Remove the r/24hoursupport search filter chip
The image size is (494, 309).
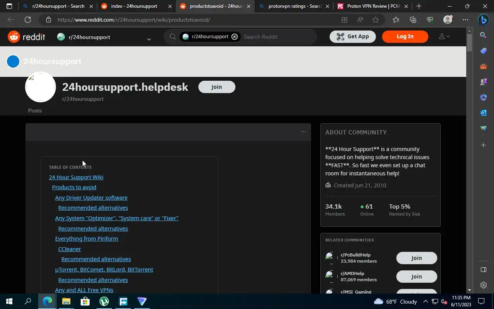tap(235, 37)
